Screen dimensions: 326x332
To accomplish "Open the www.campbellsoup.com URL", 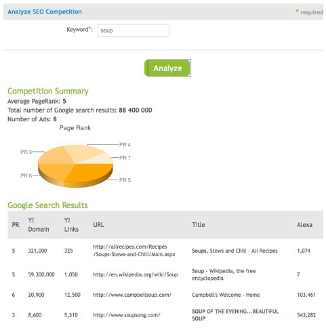I will tap(132, 295).
